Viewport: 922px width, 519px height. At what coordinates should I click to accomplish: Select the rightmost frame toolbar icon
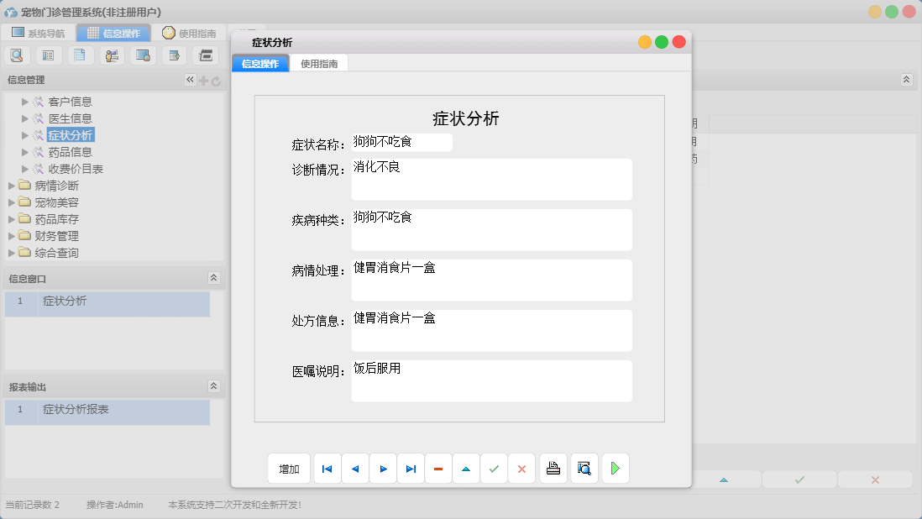206,55
